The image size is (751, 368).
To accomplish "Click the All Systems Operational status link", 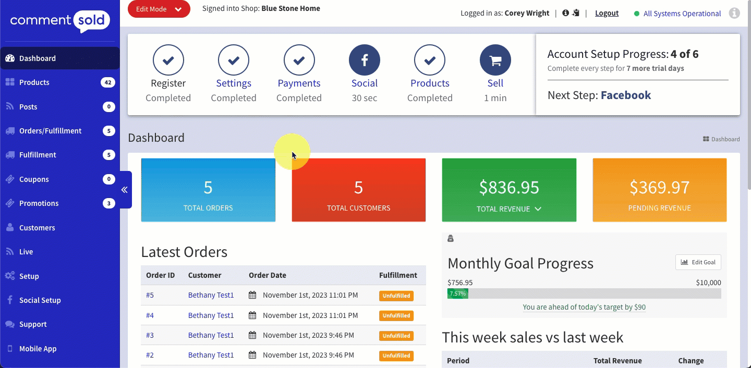I will coord(682,14).
